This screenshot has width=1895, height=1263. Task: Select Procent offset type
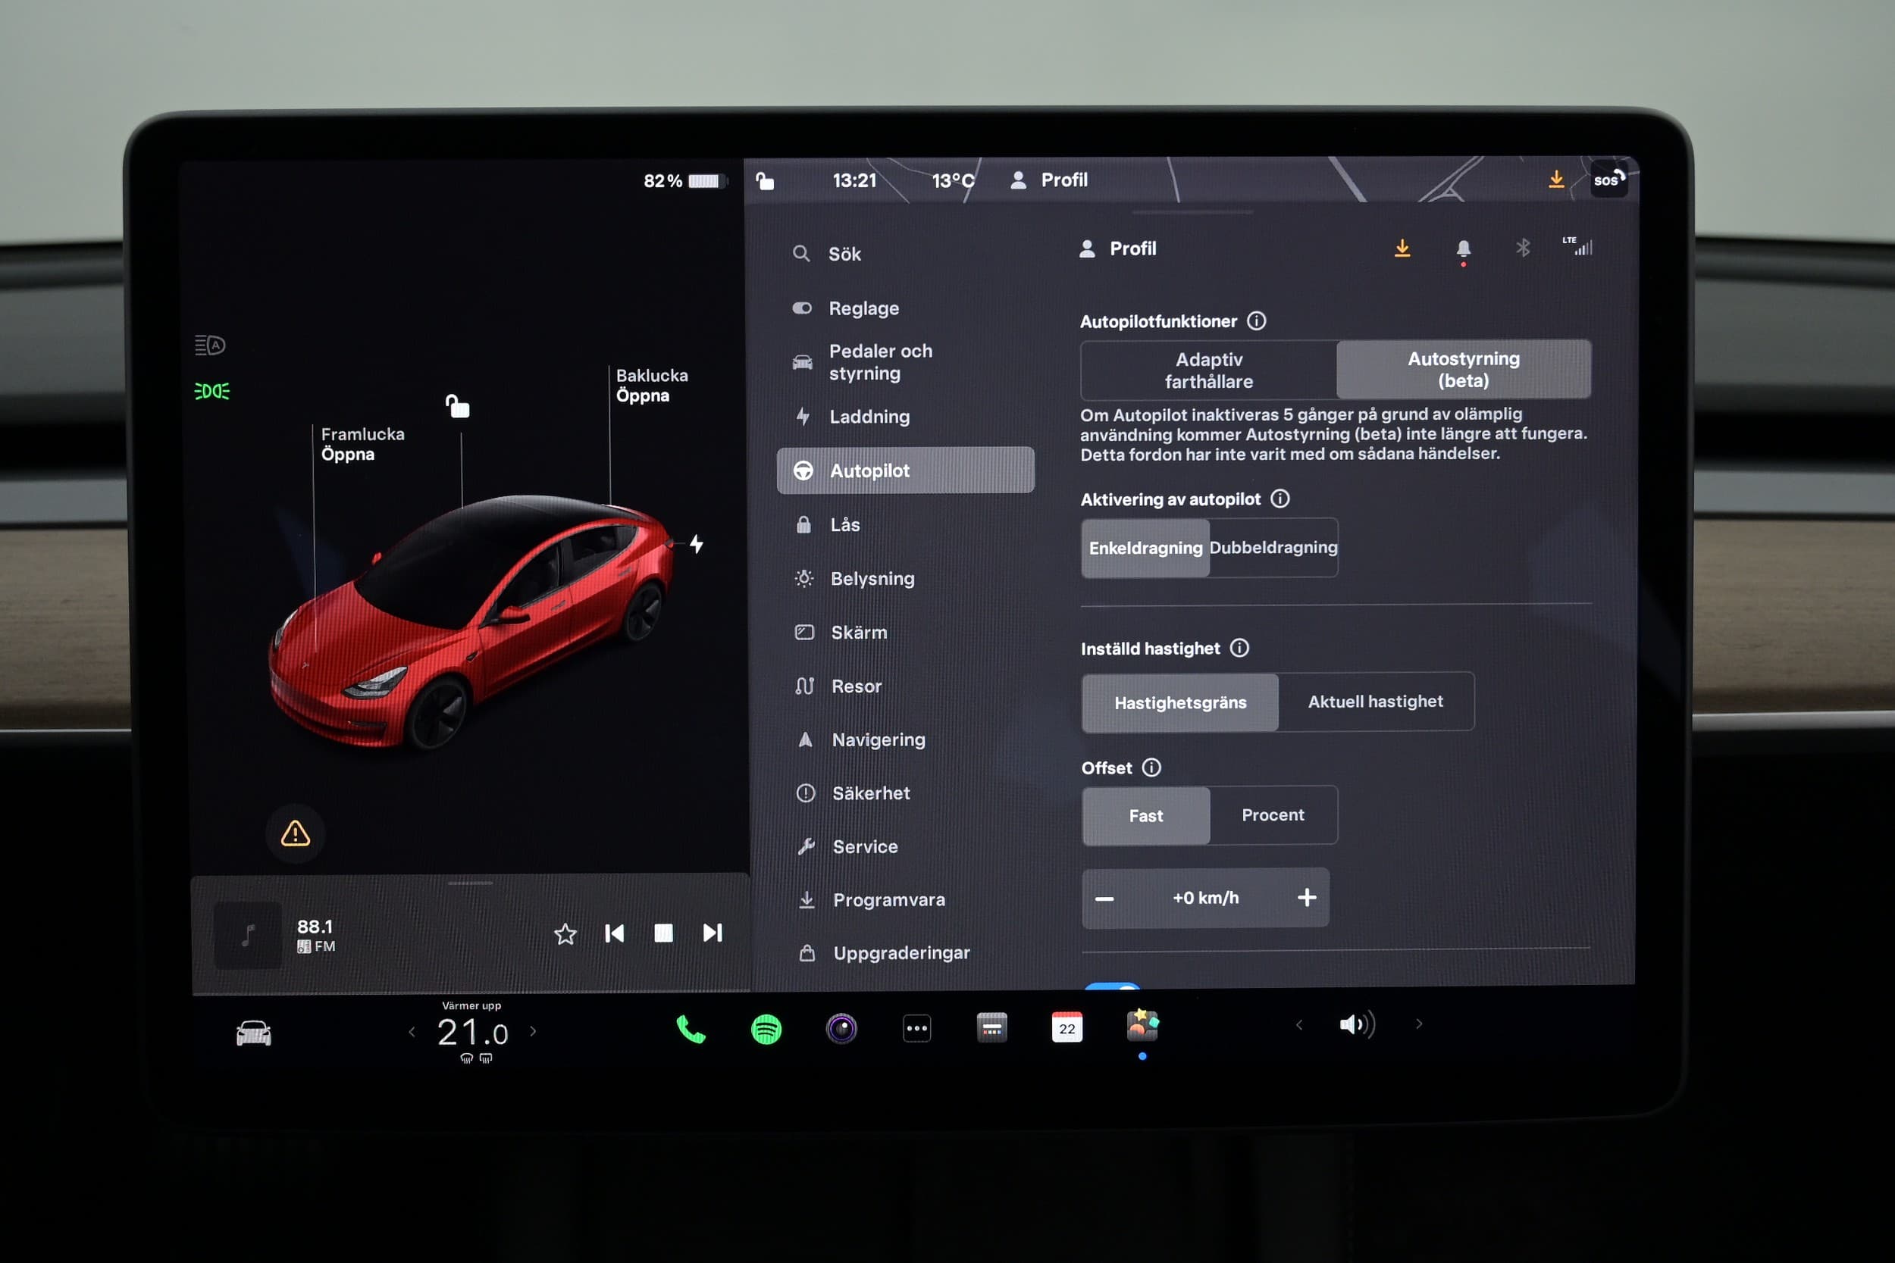click(1272, 814)
